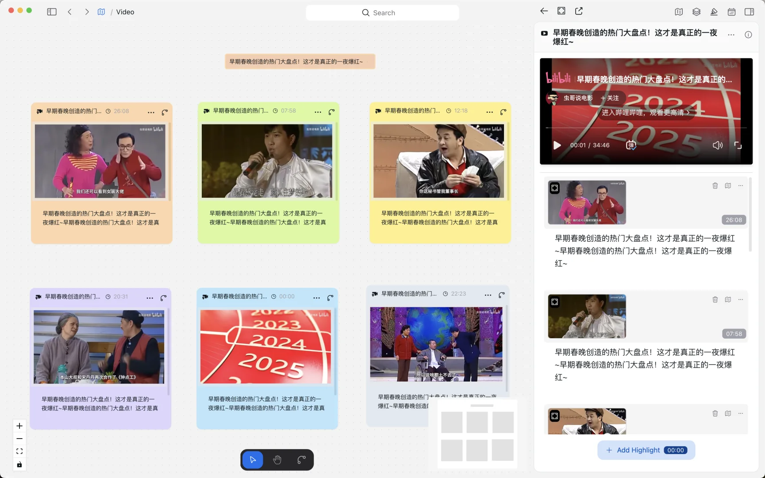The image size is (765, 478).
Task: Expand the 07:58 highlight thumbnail
Action: 555,302
